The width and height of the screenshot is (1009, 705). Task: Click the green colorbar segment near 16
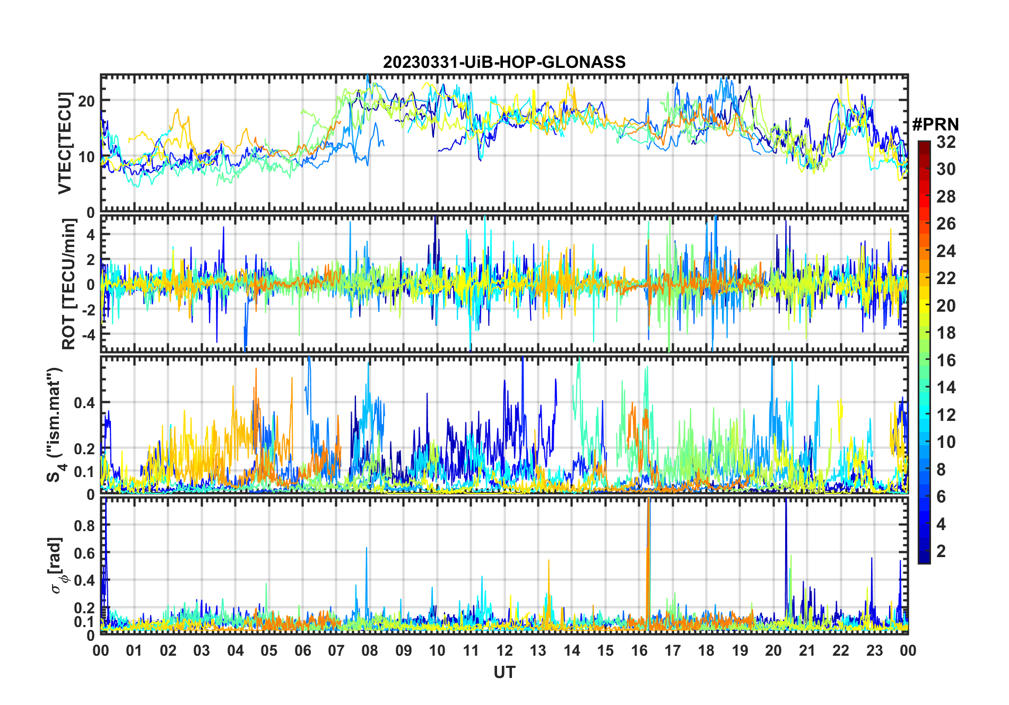924,360
